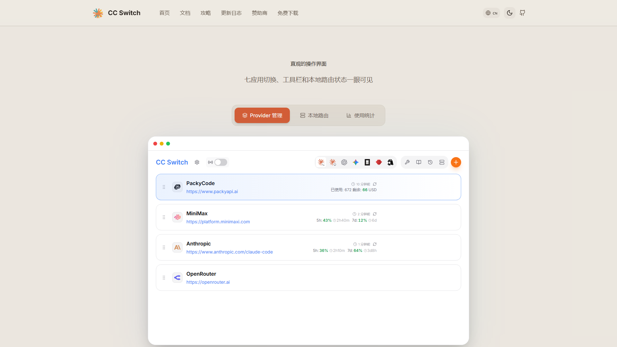Screen dimensions: 617x347
Task: Open https://www.packyapi.ai link
Action: point(212,191)
